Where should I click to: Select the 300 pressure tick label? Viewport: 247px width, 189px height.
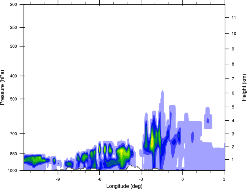(x=13, y=46)
